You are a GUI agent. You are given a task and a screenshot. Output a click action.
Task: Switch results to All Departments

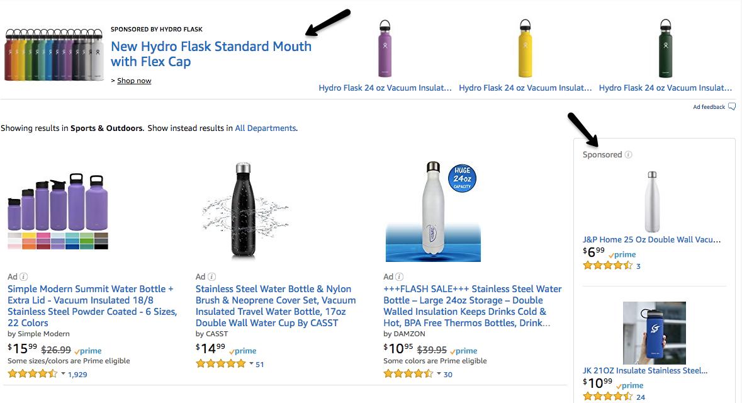point(265,128)
